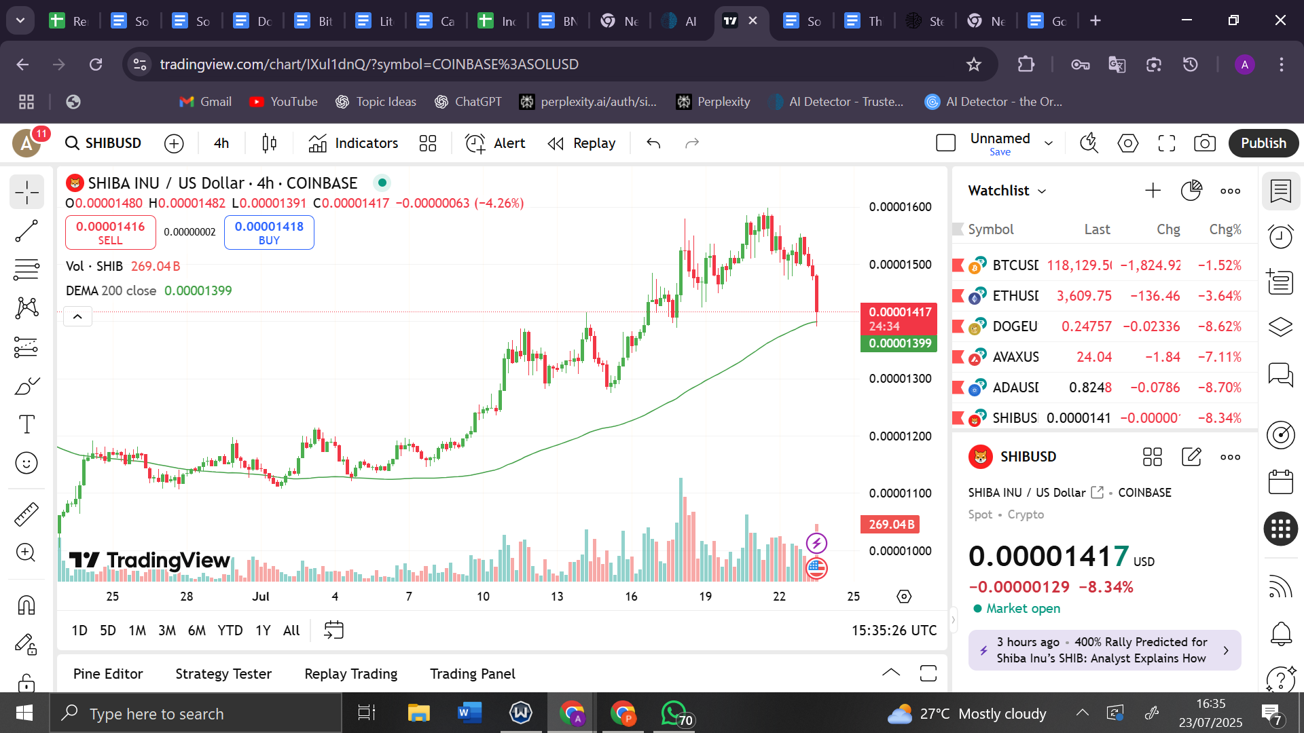Open the Trading Panel tab

point(473,674)
